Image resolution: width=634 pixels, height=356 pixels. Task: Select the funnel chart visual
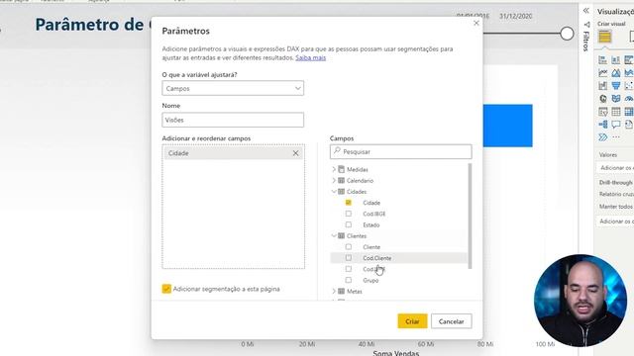(616, 86)
